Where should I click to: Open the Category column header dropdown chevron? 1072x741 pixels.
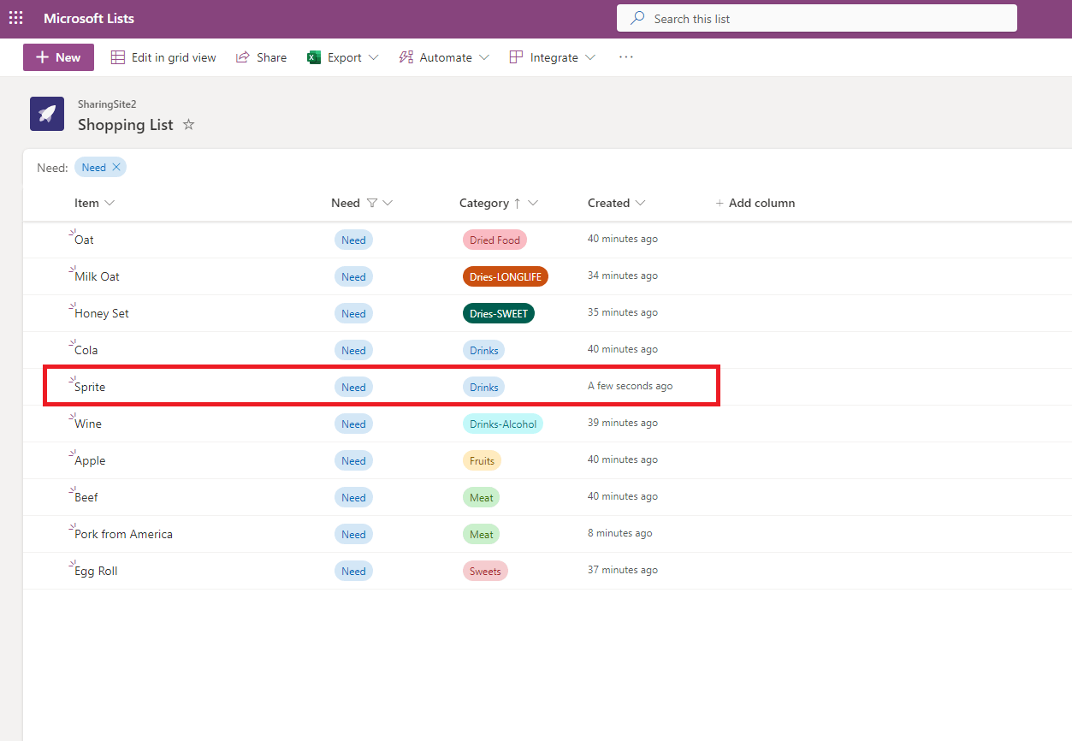tap(533, 203)
